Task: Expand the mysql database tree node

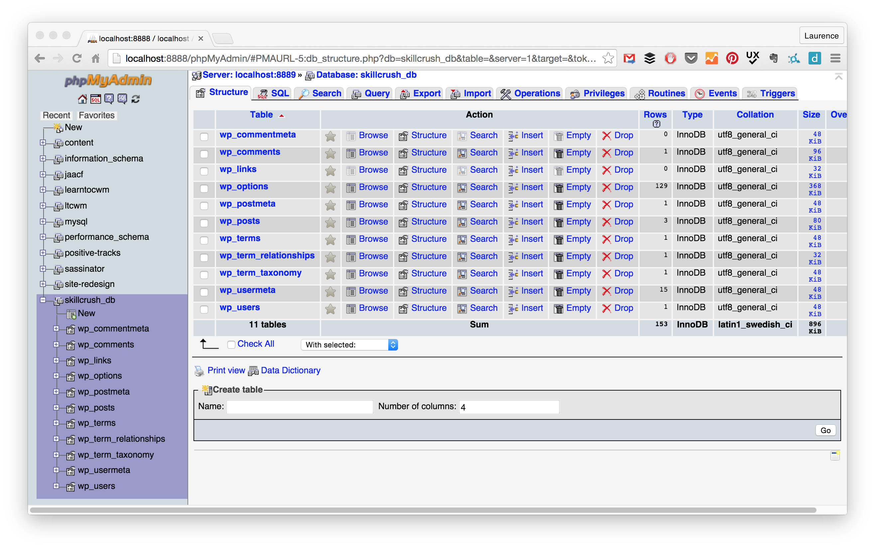Action: tap(43, 222)
